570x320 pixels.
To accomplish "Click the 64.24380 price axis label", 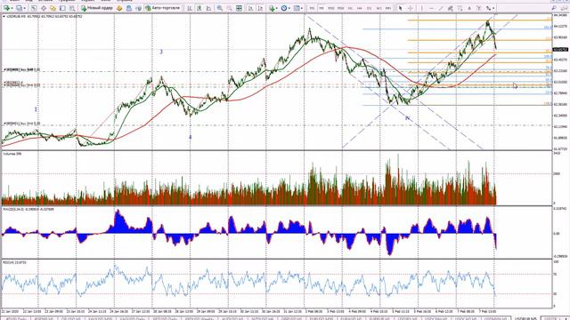I will point(560,15).
